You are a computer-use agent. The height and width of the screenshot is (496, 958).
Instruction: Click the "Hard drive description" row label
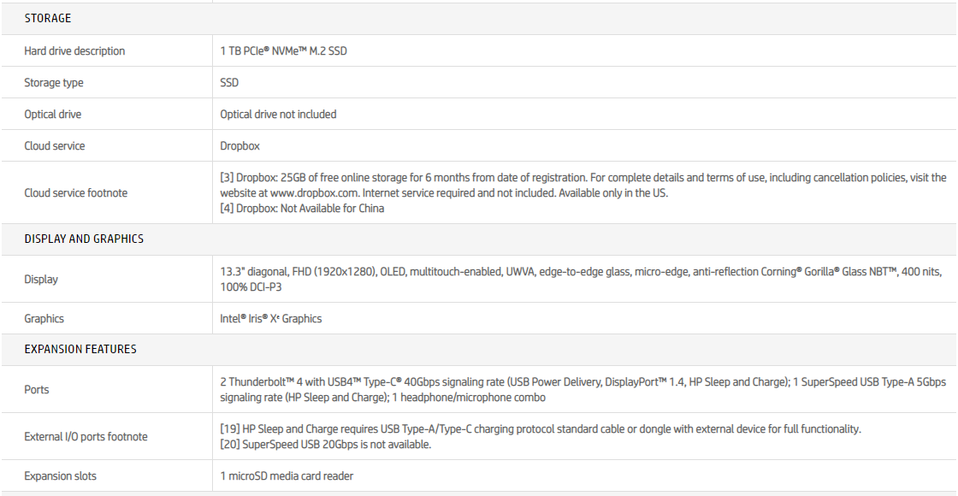(x=74, y=51)
